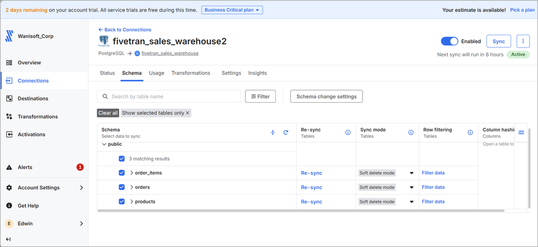Viewport: 538px width, 247px height.
Task: Open sync mode dropdown for orders
Action: pyautogui.click(x=411, y=187)
